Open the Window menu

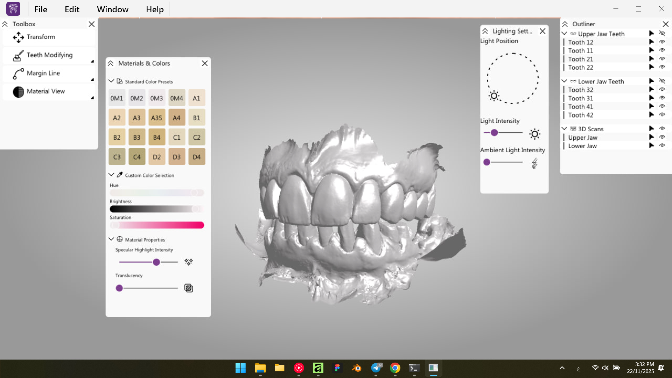point(112,9)
